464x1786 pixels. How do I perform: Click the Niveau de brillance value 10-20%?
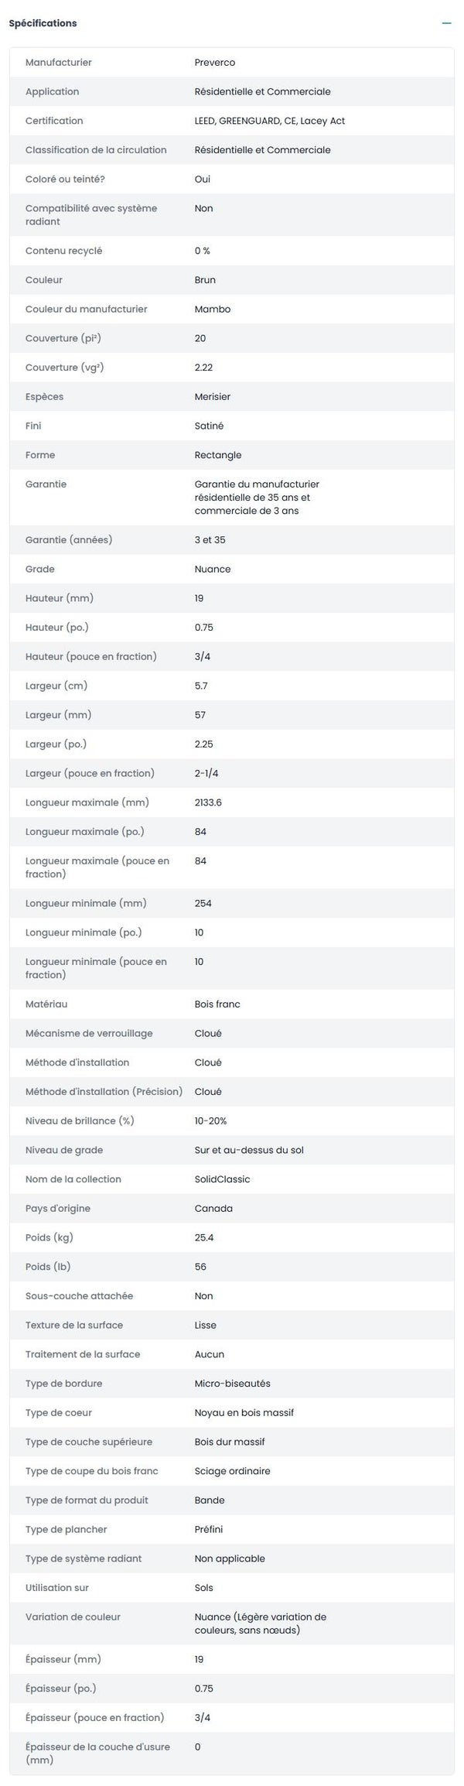coord(210,1121)
